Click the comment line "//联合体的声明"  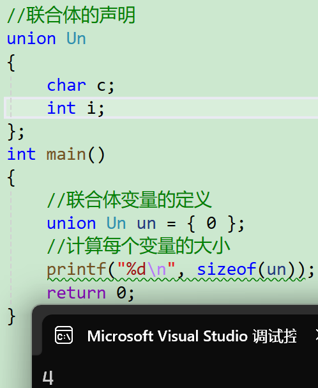tap(71, 15)
